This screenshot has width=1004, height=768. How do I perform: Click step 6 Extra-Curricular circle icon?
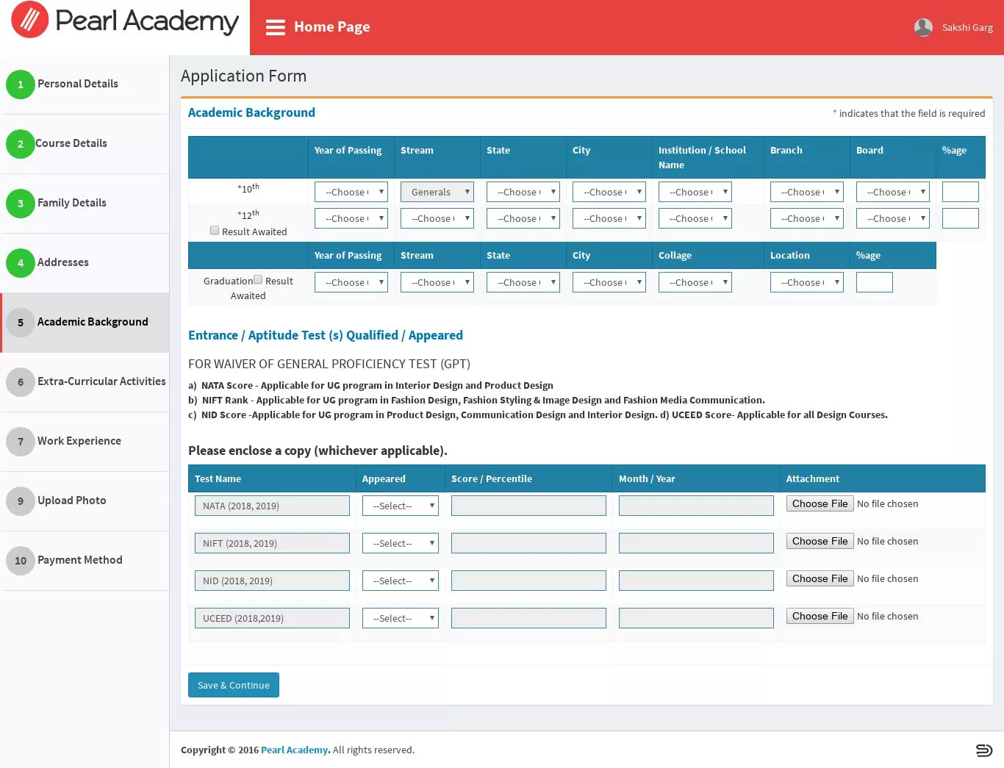(x=21, y=382)
